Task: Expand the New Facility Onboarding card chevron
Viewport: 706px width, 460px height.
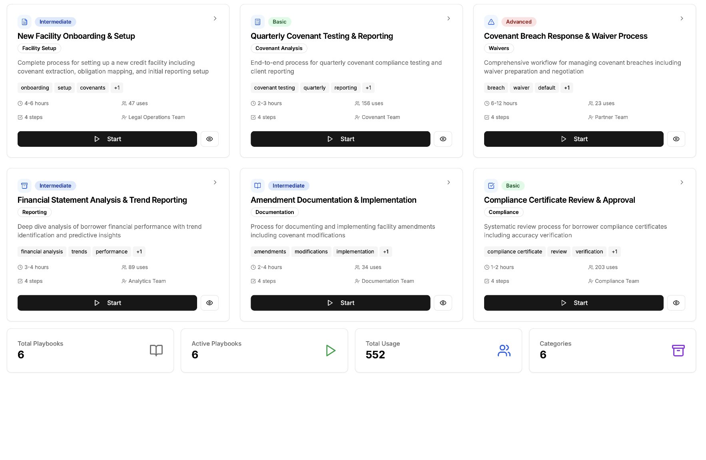Action: point(215,18)
